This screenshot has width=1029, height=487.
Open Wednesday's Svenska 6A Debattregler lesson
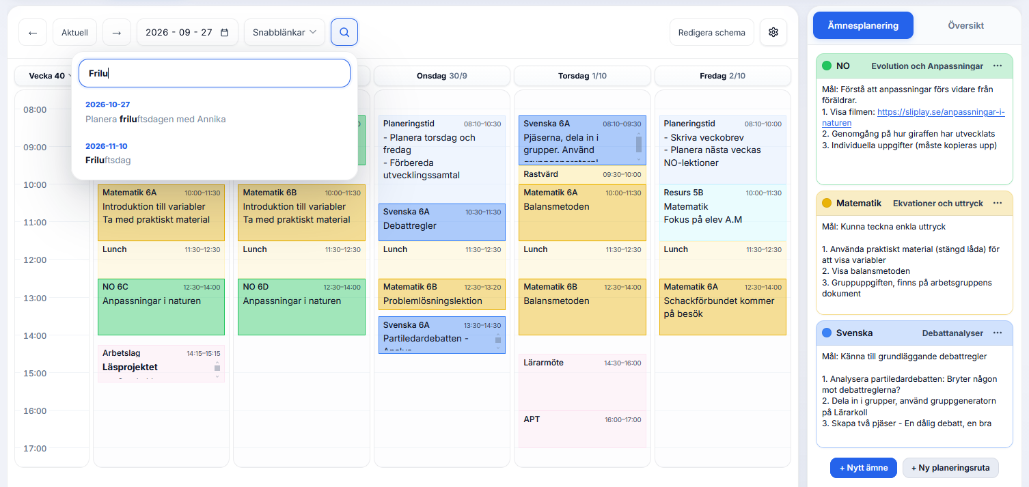click(442, 222)
